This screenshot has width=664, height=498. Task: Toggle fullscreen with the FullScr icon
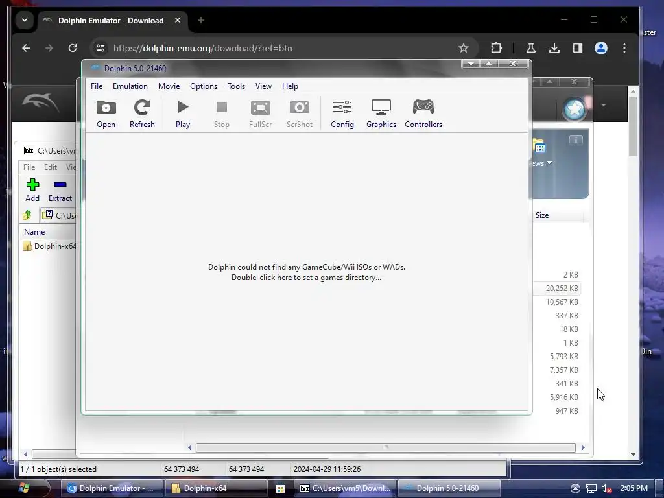pyautogui.click(x=261, y=113)
